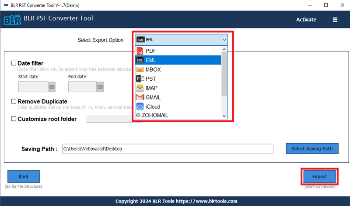This screenshot has height=206, width=350.
Task: Click the PDF file icon in export list
Action: point(140,51)
